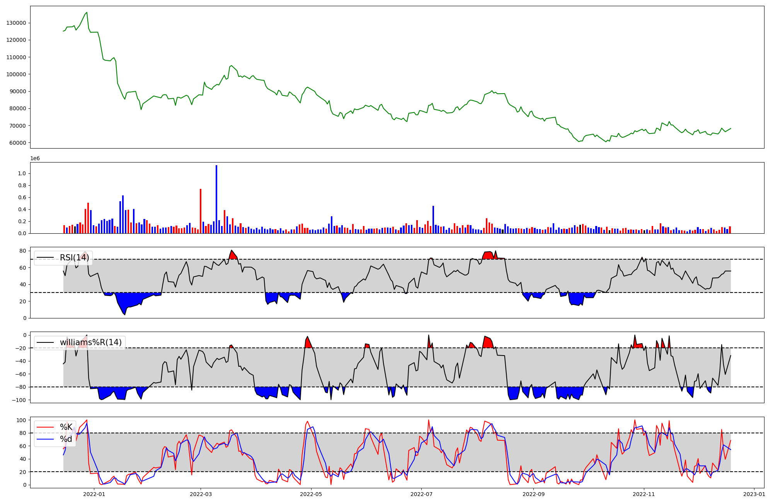The height and width of the screenshot is (503, 773).
Task: Click the 20 tick on stochastic axis
Action: (x=23, y=472)
